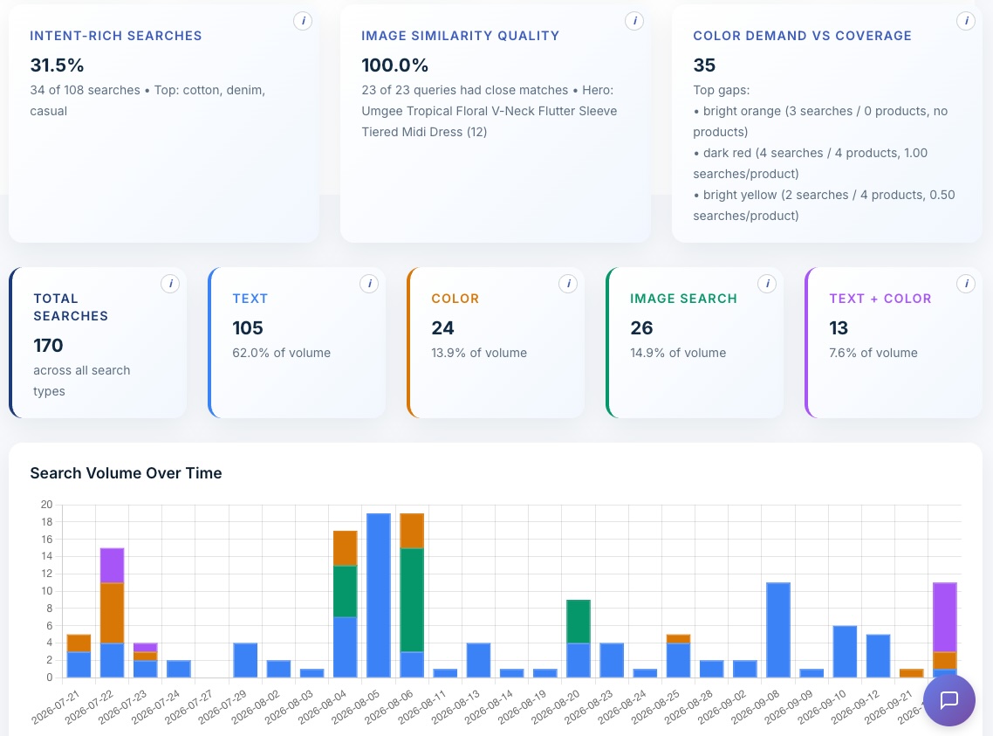This screenshot has height=736, width=993.
Task: Click the blue bar for 2026-08-05
Action: click(379, 595)
